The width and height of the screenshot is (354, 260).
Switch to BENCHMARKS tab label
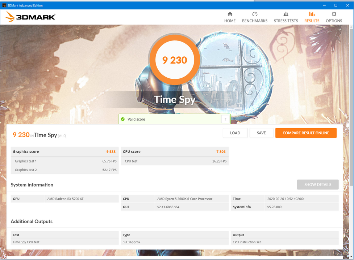click(x=255, y=21)
